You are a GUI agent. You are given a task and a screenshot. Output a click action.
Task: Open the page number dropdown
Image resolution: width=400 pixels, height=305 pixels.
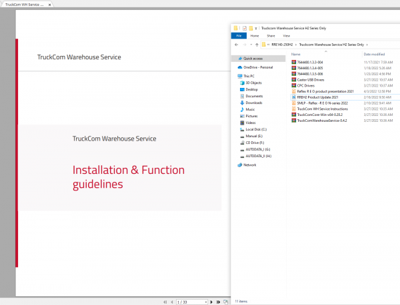coord(205,302)
